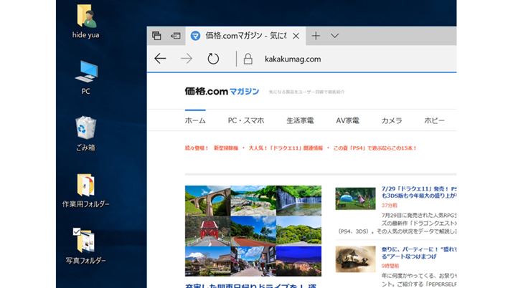Select the 作業用フォルダー folder icon
This screenshot has height=288, width=513.
click(85, 185)
